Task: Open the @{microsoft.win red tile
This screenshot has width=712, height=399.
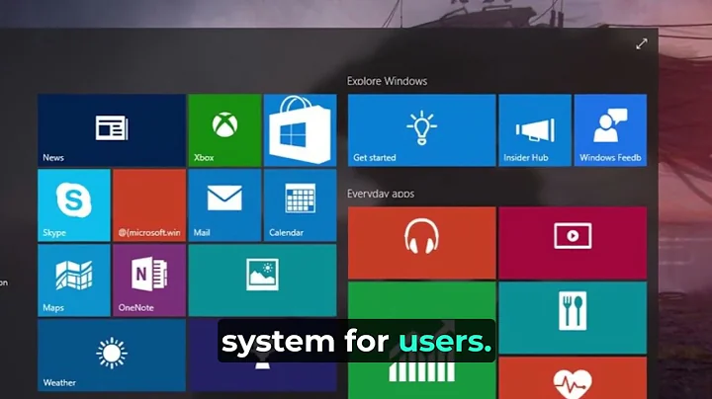Action: [149, 205]
